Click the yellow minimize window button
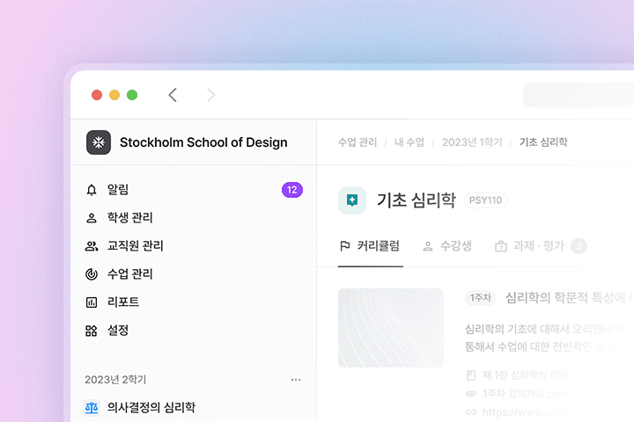The height and width of the screenshot is (422, 634). point(114,95)
